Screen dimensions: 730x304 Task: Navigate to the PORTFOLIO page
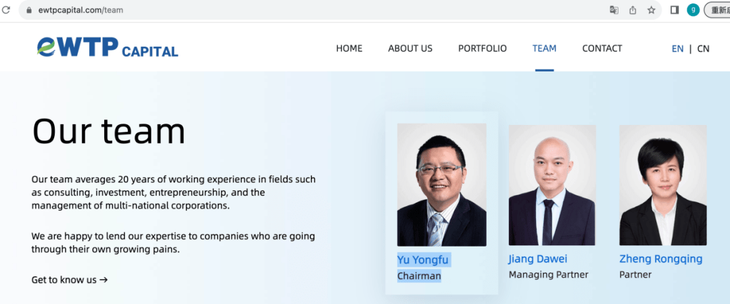483,49
